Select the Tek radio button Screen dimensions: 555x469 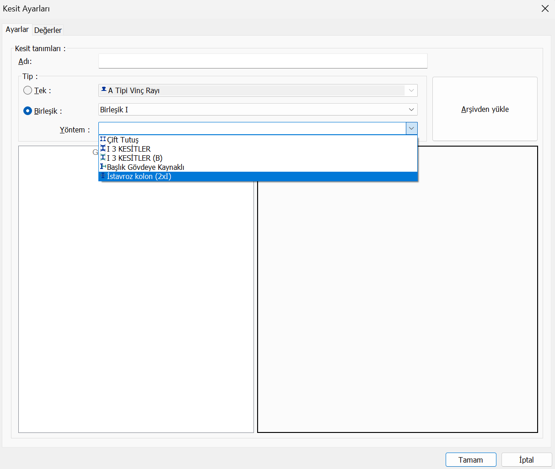click(x=28, y=90)
